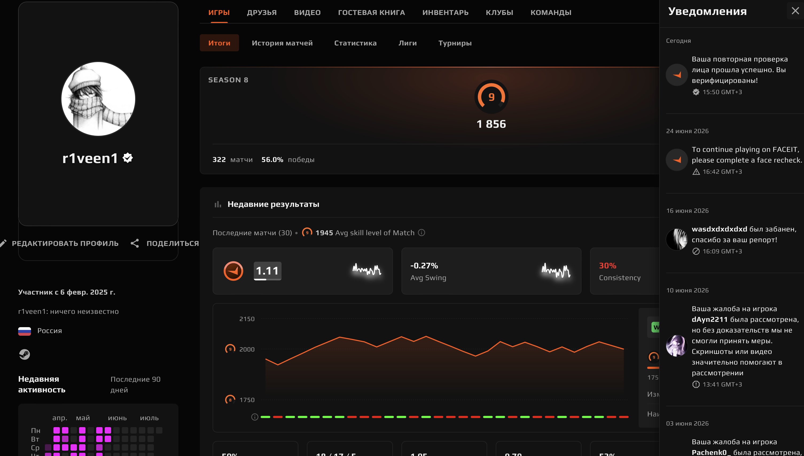Click the alert icon beside 13:41 GMT+3

[696, 384]
